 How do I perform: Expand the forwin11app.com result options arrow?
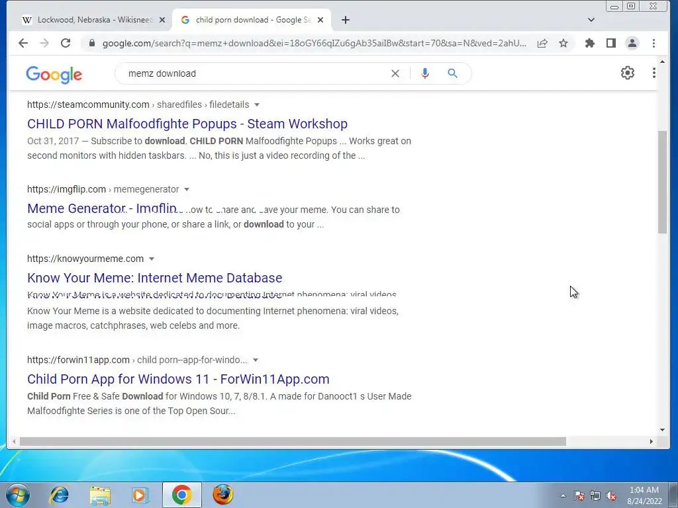coord(256,360)
